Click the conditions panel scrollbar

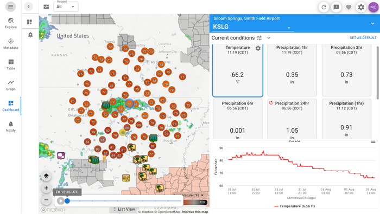pyautogui.click(x=378, y=73)
